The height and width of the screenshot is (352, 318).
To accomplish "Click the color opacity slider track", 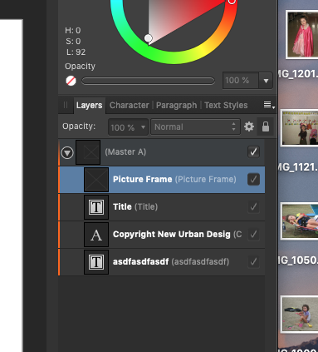I will click(x=148, y=81).
